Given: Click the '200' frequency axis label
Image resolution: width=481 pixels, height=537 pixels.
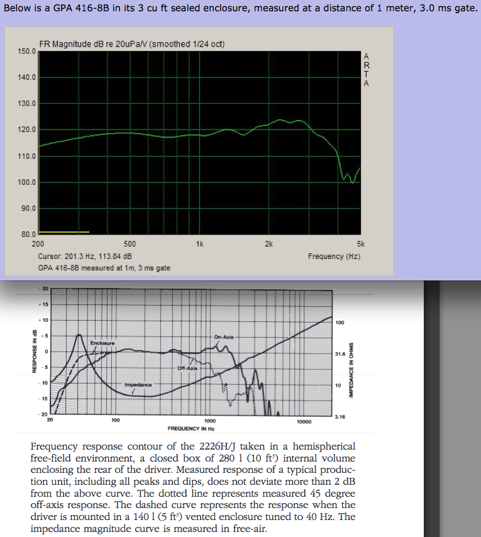Looking at the screenshot, I should 38,244.
